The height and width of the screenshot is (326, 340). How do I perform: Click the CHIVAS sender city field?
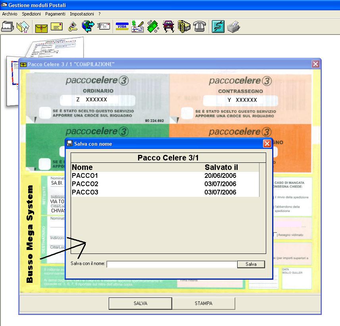(58, 211)
